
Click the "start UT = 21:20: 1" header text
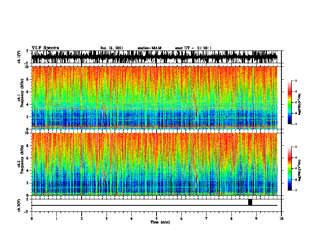tap(193, 48)
